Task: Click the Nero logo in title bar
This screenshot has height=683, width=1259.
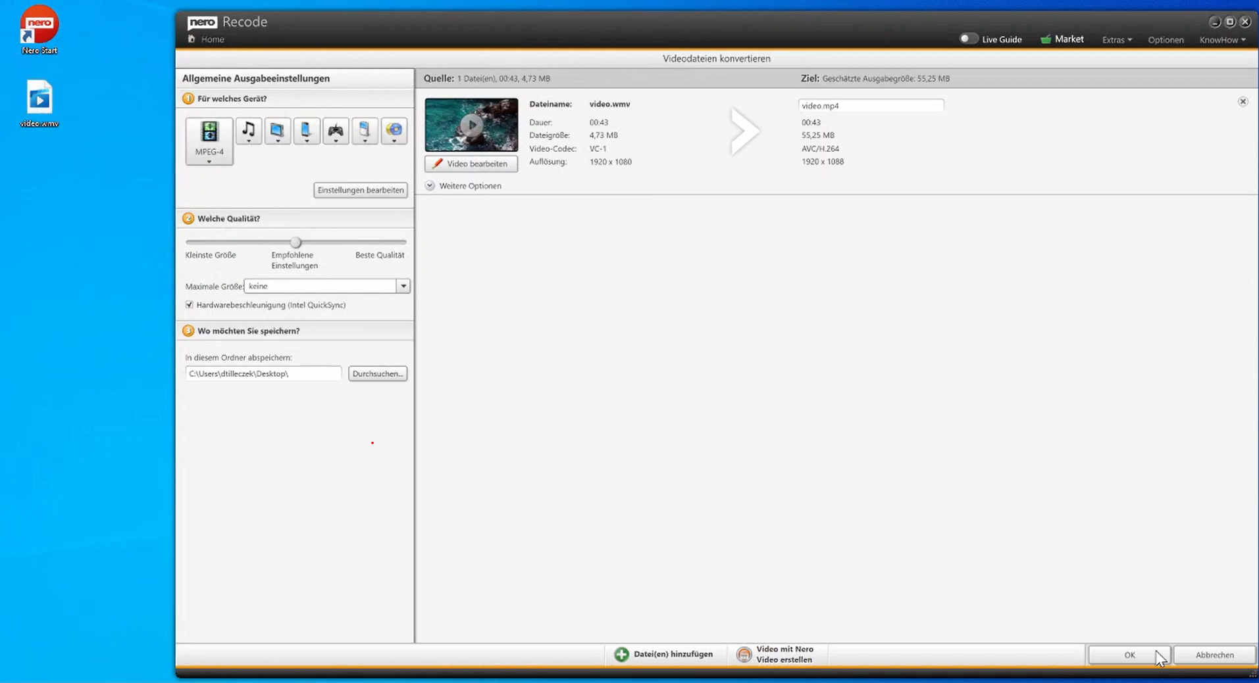Action: coord(202,22)
